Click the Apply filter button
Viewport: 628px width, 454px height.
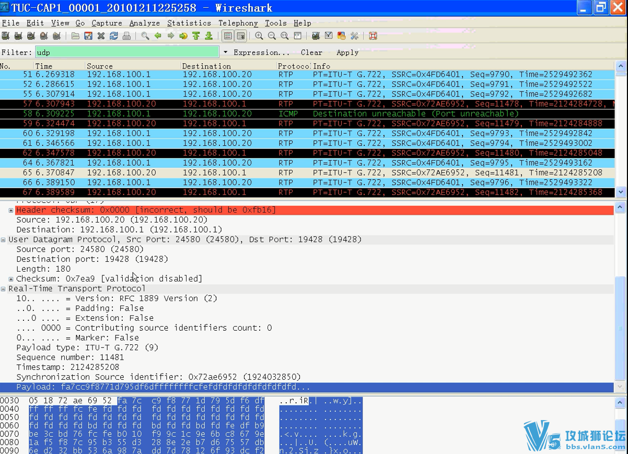point(347,53)
